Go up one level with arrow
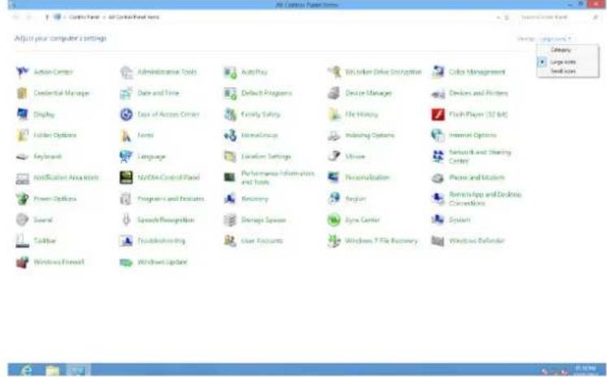 point(47,17)
